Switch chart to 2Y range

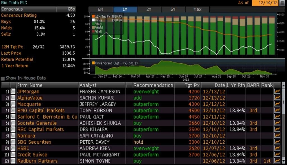149,9
